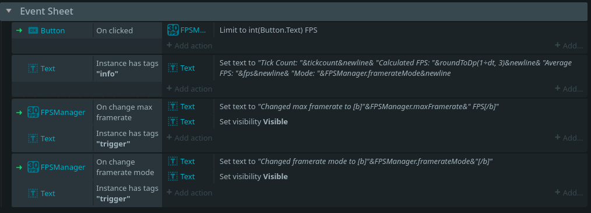Select the Text object icon beside 'info' condition
Viewport: 591px width, 213px height.
[x=33, y=68]
